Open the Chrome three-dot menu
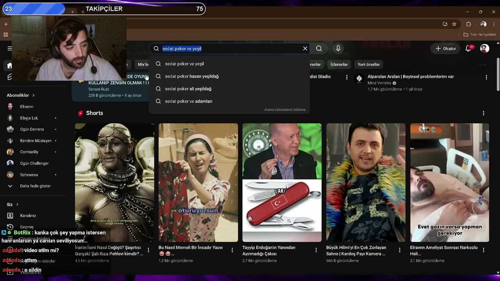 click(x=494, y=24)
